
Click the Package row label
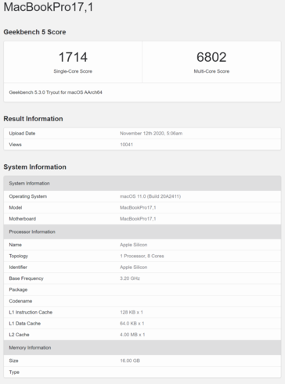[18, 289]
